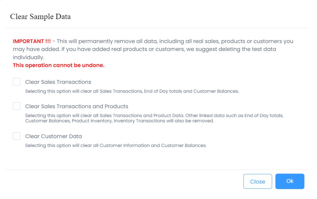Click the "Clear Sample Data" dialog title
317x199 pixels.
[x=41, y=16]
